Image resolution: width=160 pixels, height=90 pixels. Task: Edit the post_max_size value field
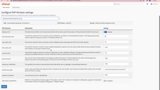click(116, 58)
